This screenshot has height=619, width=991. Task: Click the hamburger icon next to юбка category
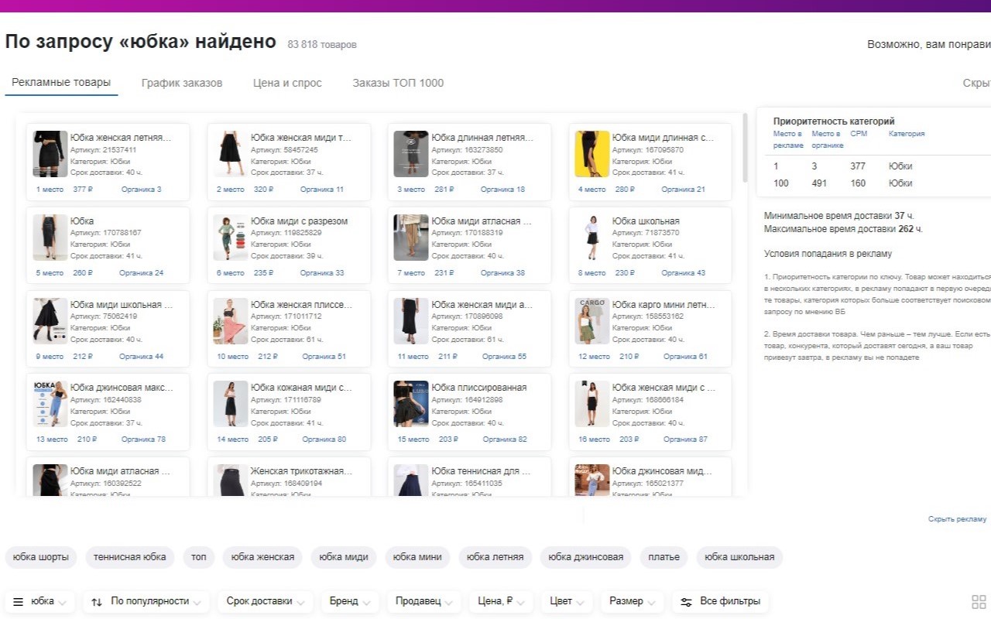(19, 602)
